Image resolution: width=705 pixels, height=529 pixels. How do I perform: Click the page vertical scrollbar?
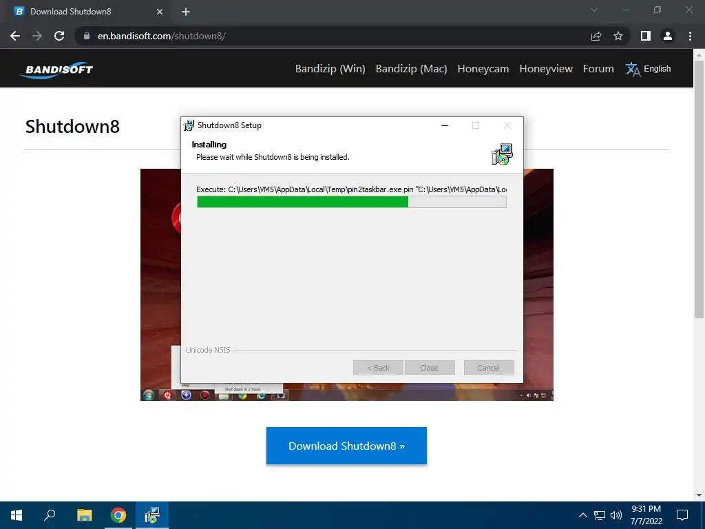699,189
